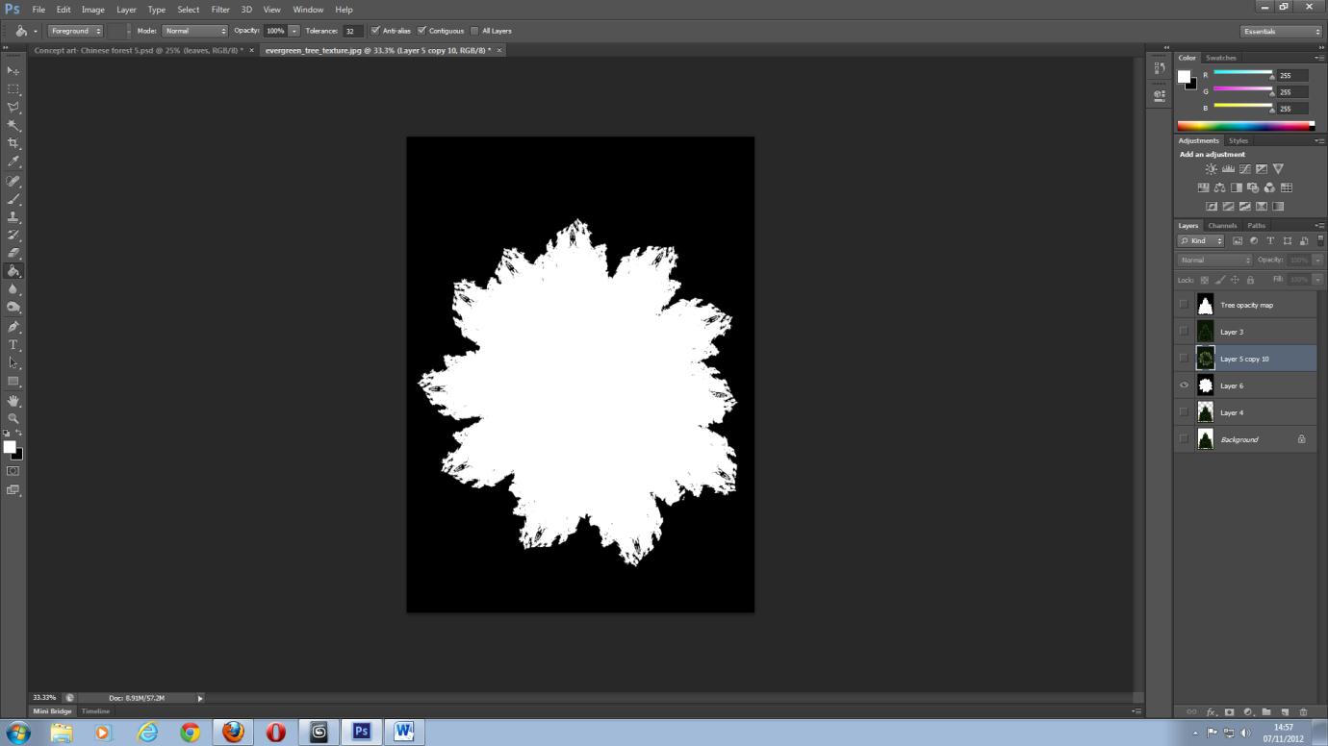This screenshot has width=1328, height=746.
Task: Open the Adjustments panel's Curves adjustment
Action: click(x=1245, y=169)
